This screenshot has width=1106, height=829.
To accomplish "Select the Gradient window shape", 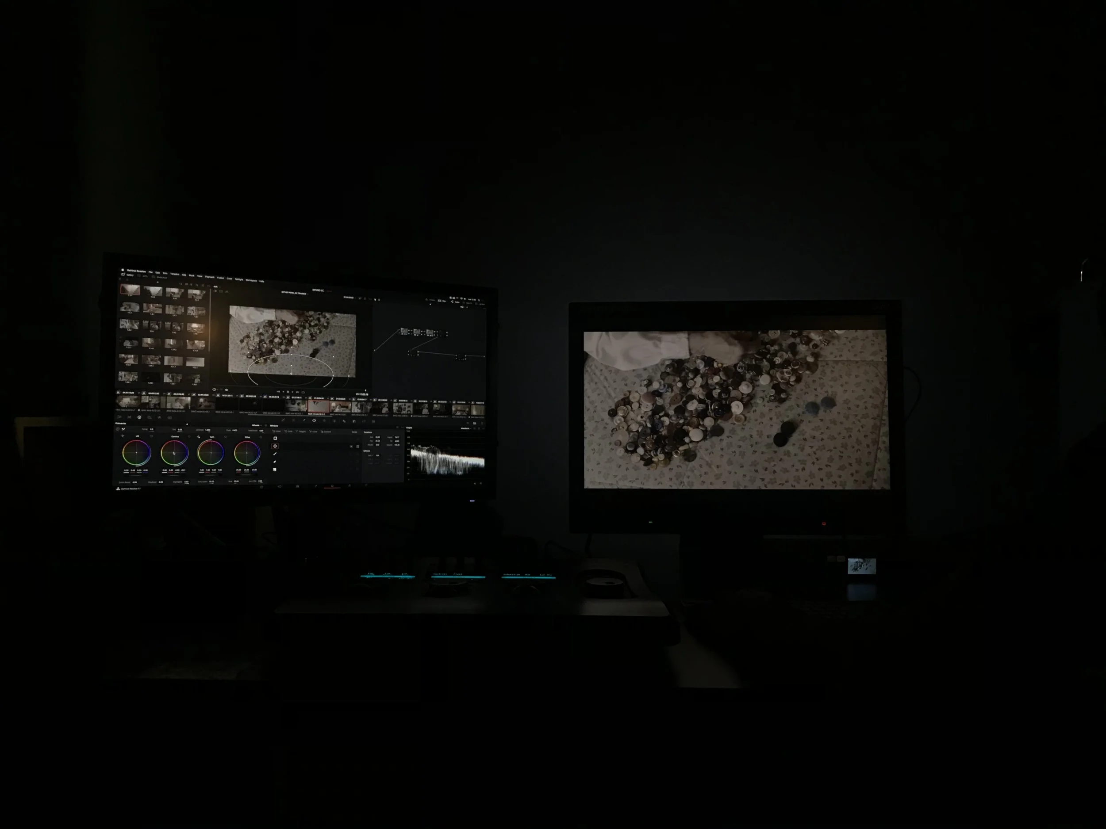I will tap(274, 469).
